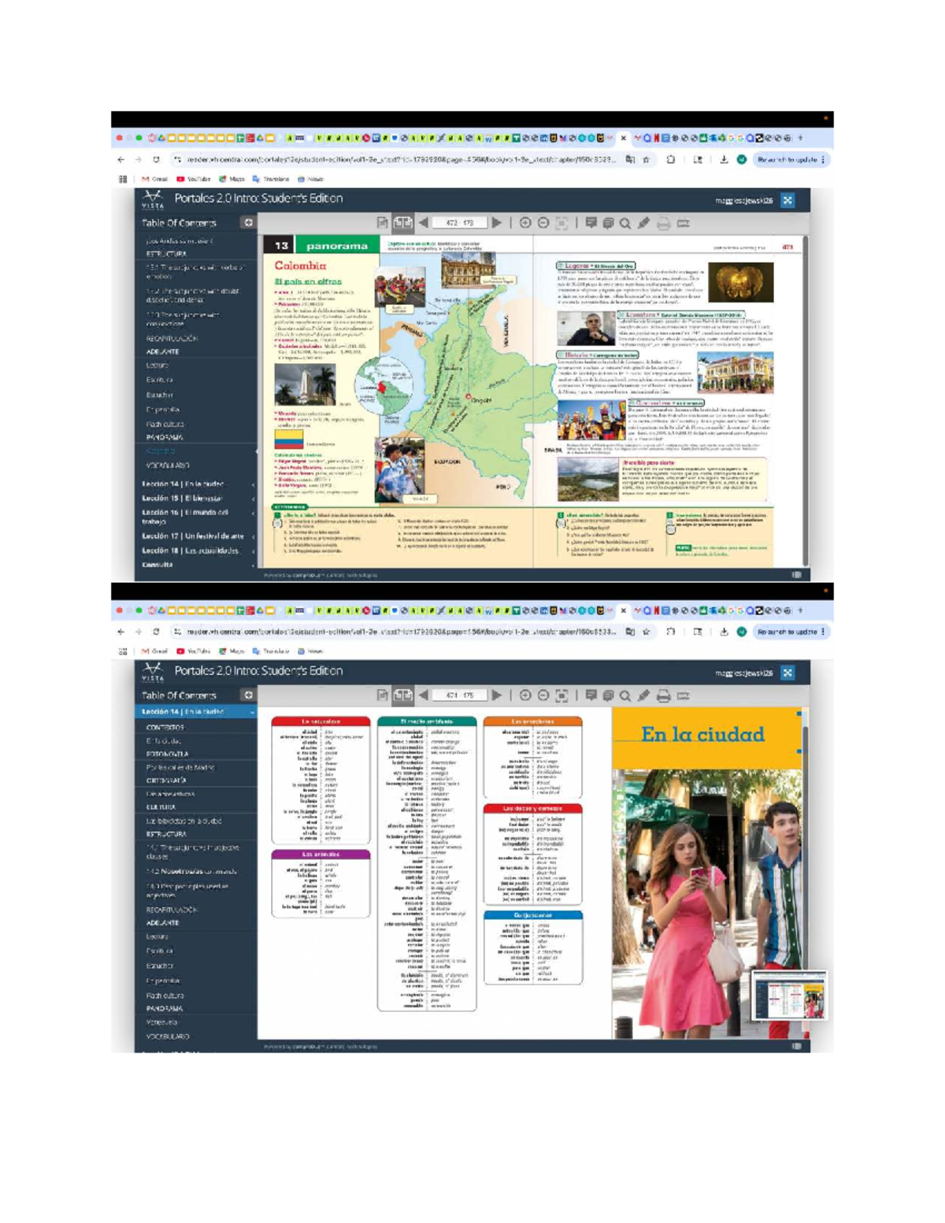The height and width of the screenshot is (1223, 945).
Task: Open VOCABULARIO in top screenshot sidebar
Action: pyautogui.click(x=168, y=465)
